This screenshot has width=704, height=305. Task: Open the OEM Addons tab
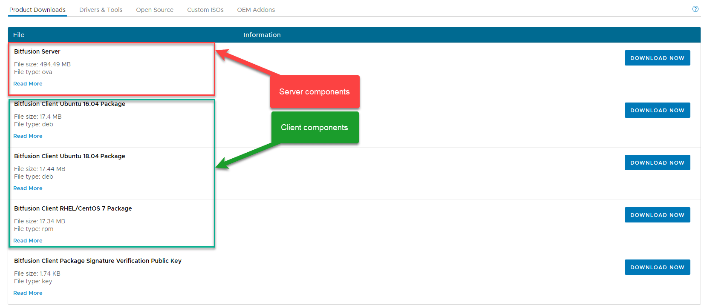pos(256,10)
